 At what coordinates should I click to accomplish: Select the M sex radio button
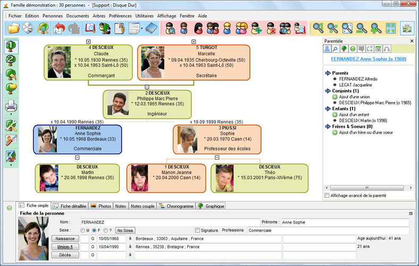coord(82,230)
